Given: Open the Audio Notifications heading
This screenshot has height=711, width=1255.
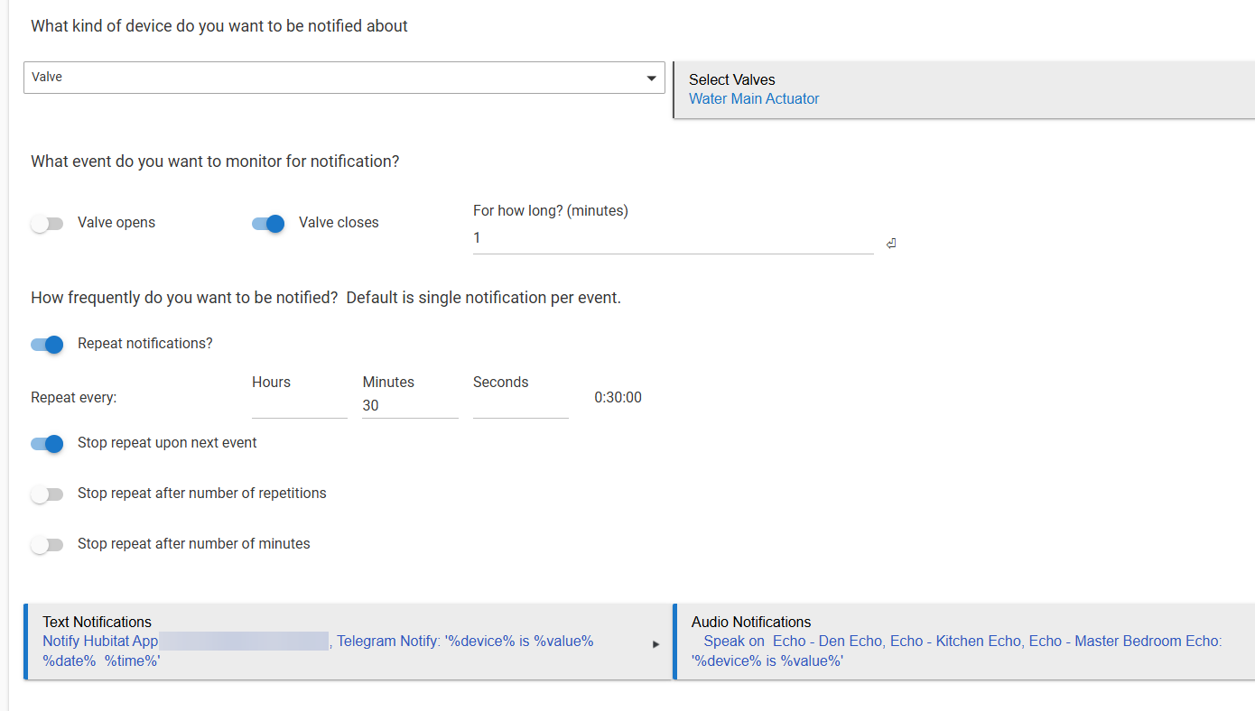Looking at the screenshot, I should coord(750,622).
